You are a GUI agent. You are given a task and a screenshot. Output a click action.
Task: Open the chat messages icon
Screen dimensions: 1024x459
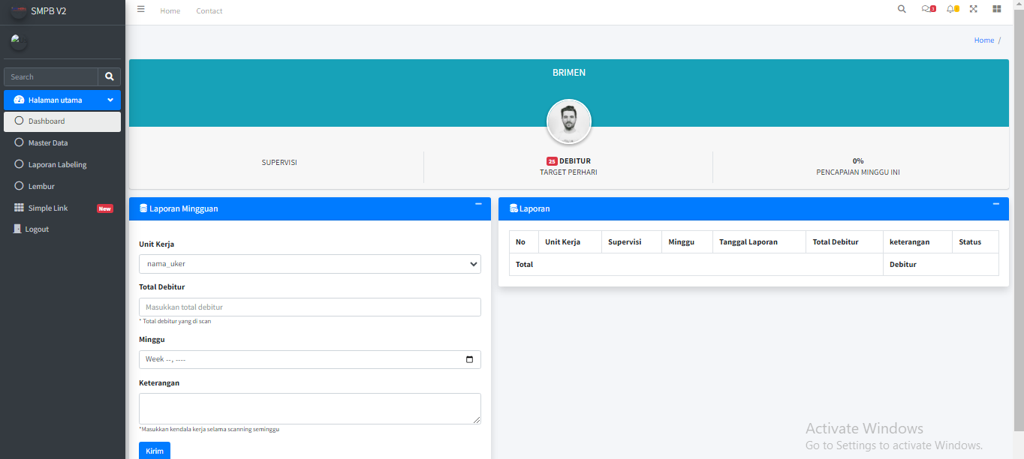pyautogui.click(x=927, y=10)
